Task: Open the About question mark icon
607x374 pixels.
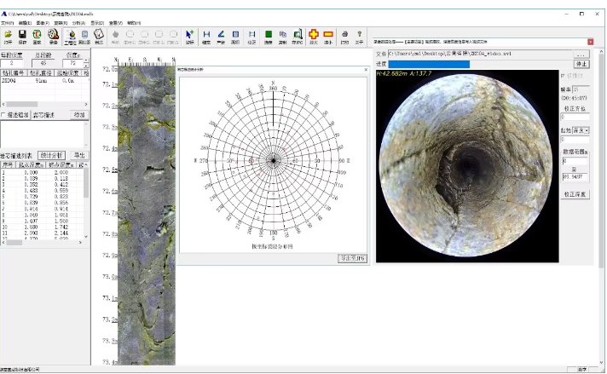Action: (359, 35)
